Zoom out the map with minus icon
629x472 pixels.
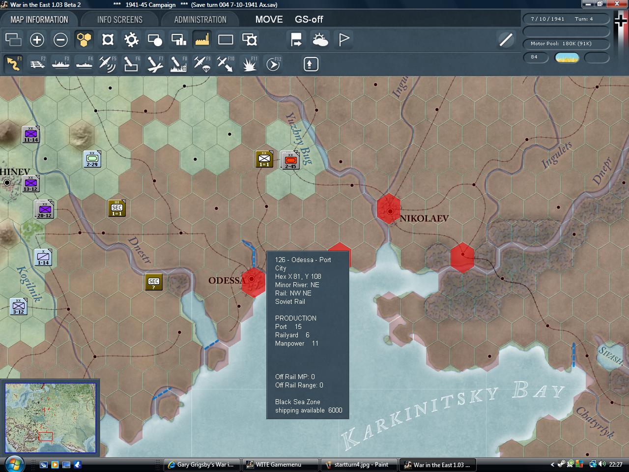60,39
